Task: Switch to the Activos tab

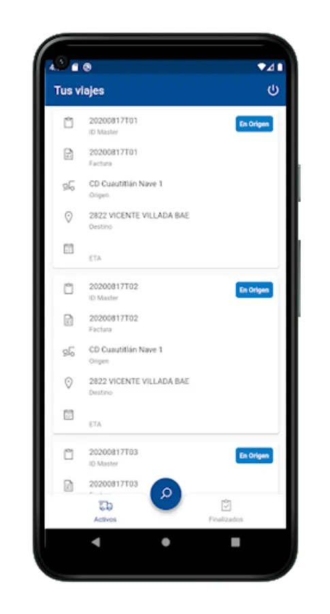Action: coord(105,511)
